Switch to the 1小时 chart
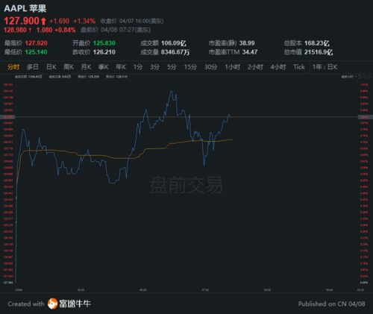The width and height of the screenshot is (373, 314). click(233, 67)
